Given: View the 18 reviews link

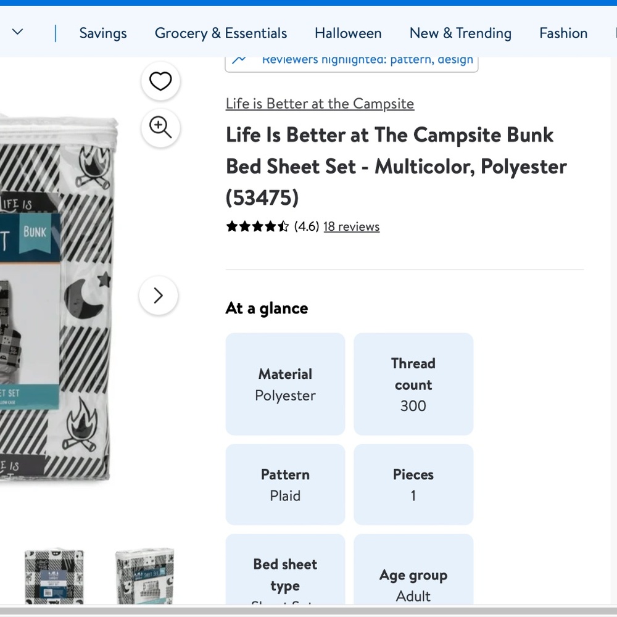Looking at the screenshot, I should coord(352,226).
